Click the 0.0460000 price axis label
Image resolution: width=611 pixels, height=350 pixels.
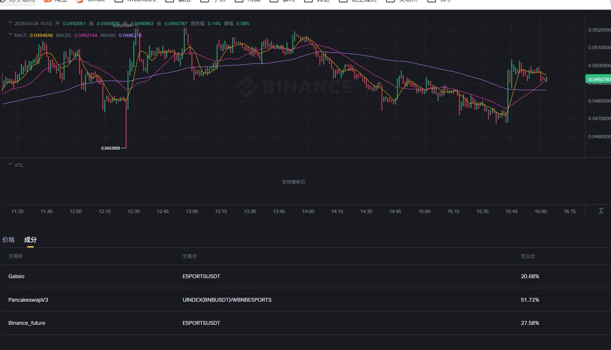pyautogui.click(x=599, y=136)
